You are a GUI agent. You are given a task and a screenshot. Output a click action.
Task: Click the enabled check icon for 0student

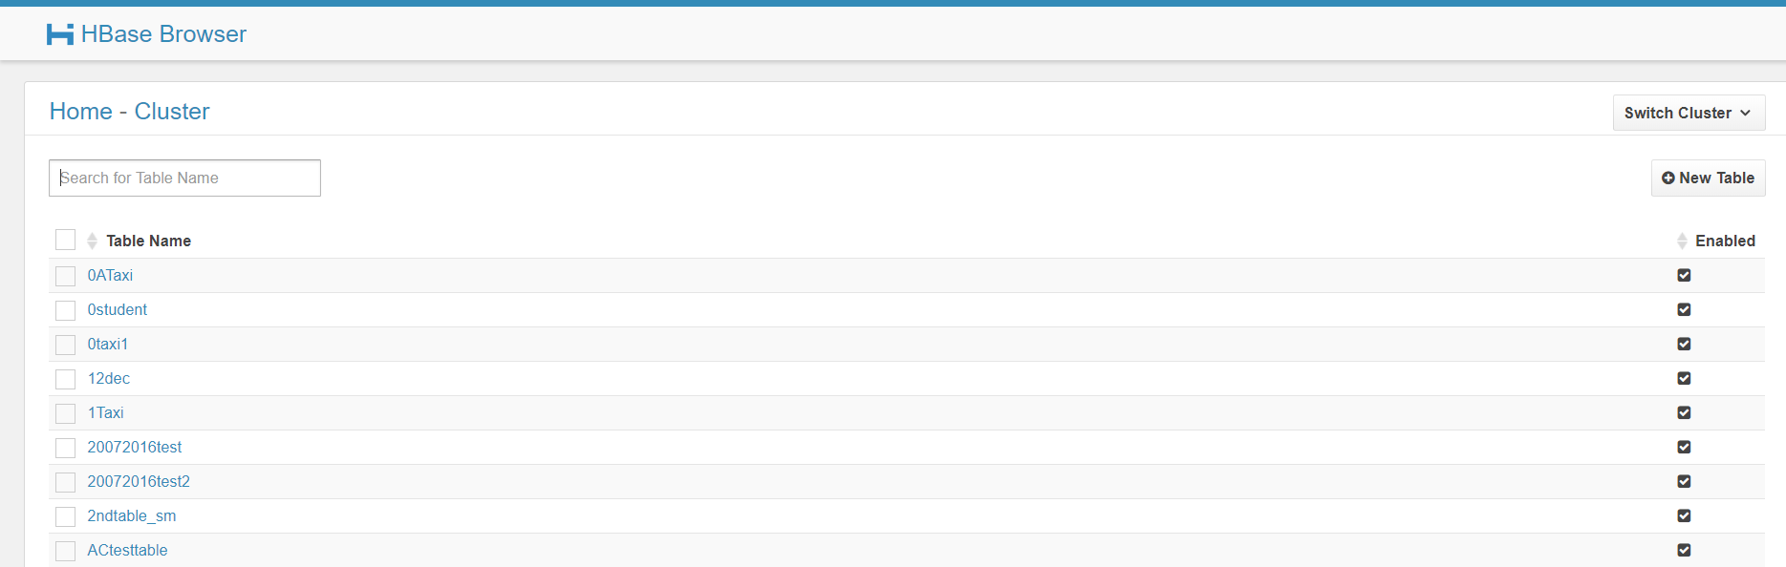[1684, 309]
